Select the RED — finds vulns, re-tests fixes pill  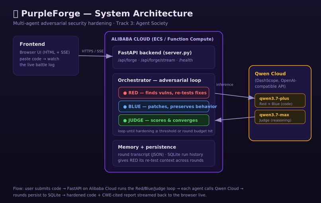click(x=164, y=93)
